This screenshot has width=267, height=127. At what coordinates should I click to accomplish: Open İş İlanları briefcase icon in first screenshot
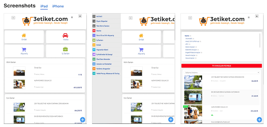[x=65, y=49]
